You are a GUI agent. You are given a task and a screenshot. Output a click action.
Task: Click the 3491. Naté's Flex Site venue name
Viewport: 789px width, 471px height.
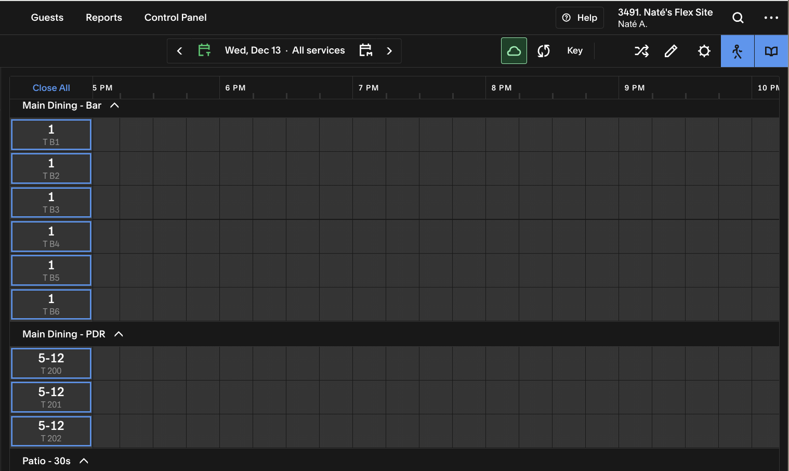pos(665,12)
